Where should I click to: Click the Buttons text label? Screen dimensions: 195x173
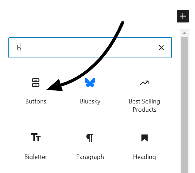click(36, 101)
